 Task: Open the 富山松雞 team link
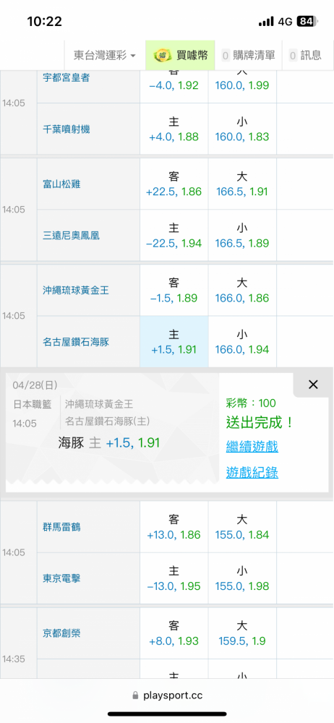click(61, 184)
